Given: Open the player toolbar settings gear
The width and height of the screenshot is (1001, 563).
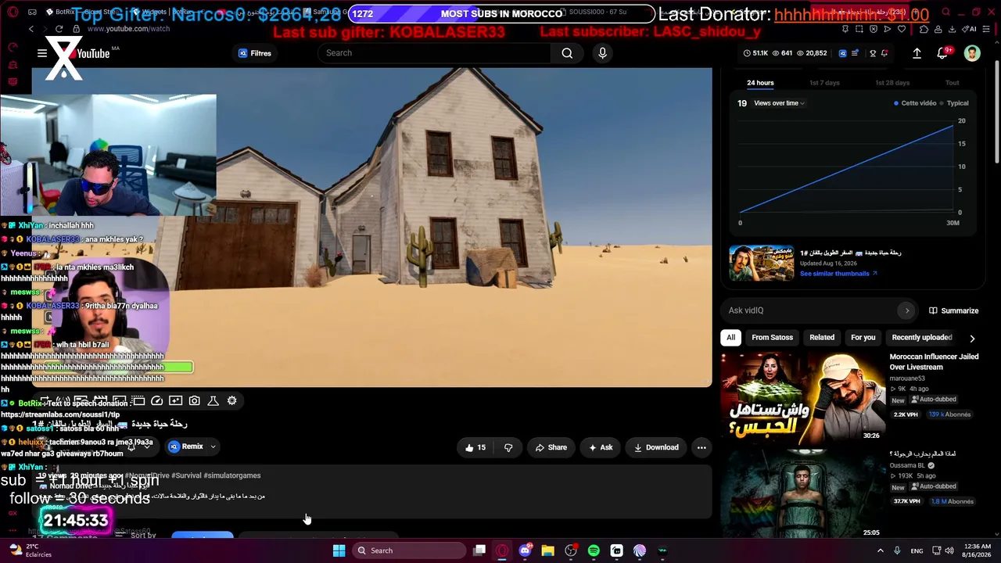Looking at the screenshot, I should (231, 401).
